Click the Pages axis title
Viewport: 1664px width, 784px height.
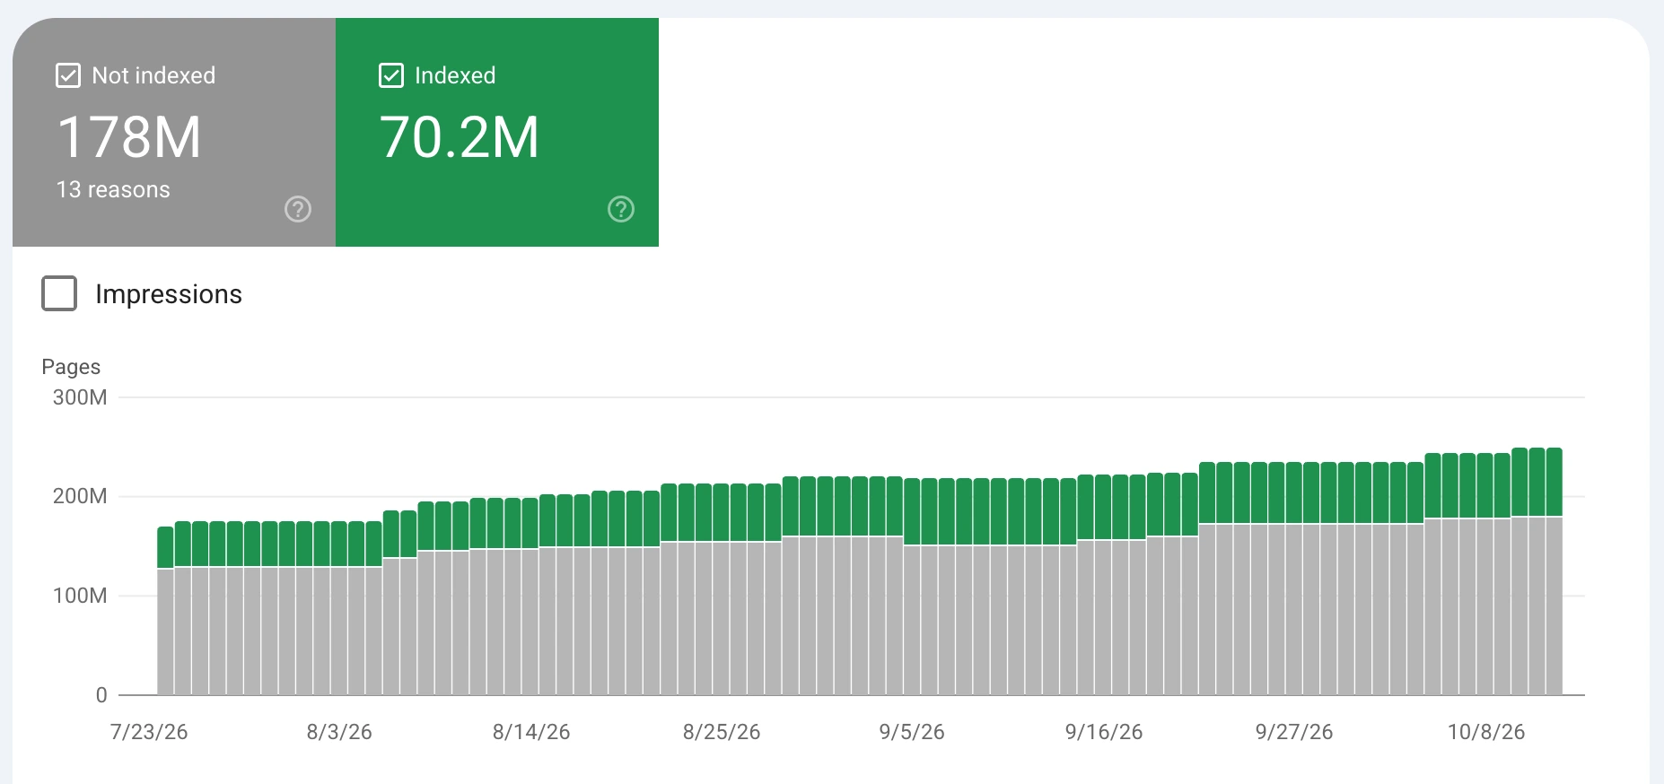(71, 367)
